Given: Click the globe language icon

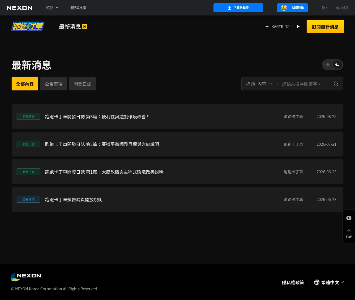Looking at the screenshot, I should coord(317,282).
